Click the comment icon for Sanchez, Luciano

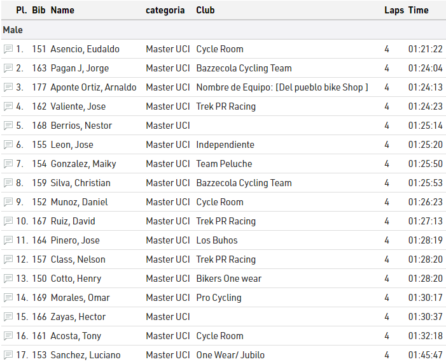click(x=8, y=355)
